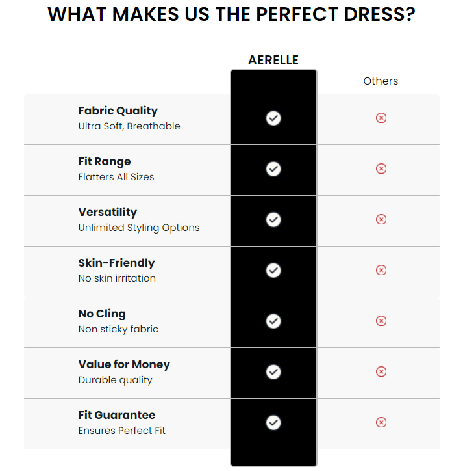Click the Fabric Quality checkmark icon
This screenshot has width=463, height=471.
[273, 118]
